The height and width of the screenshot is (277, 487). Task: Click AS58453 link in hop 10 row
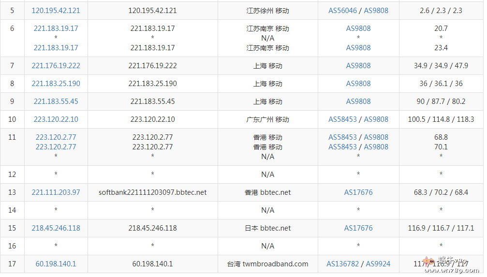343,119
